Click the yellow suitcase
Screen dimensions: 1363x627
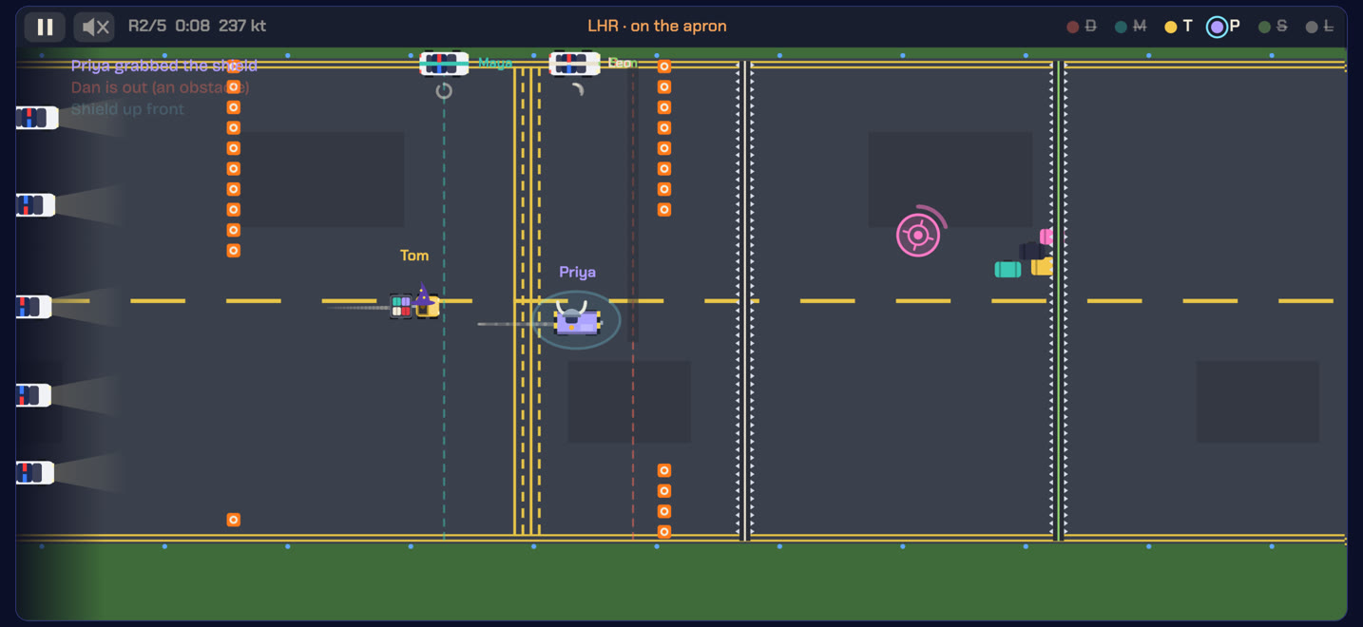point(1043,266)
